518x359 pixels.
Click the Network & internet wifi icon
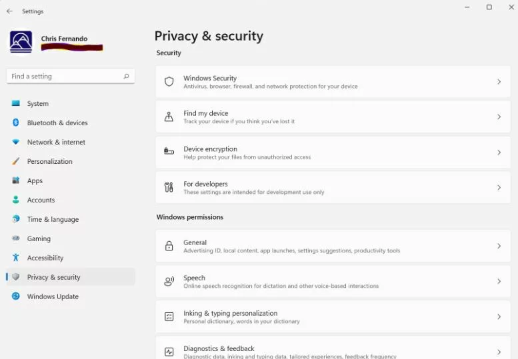15,142
